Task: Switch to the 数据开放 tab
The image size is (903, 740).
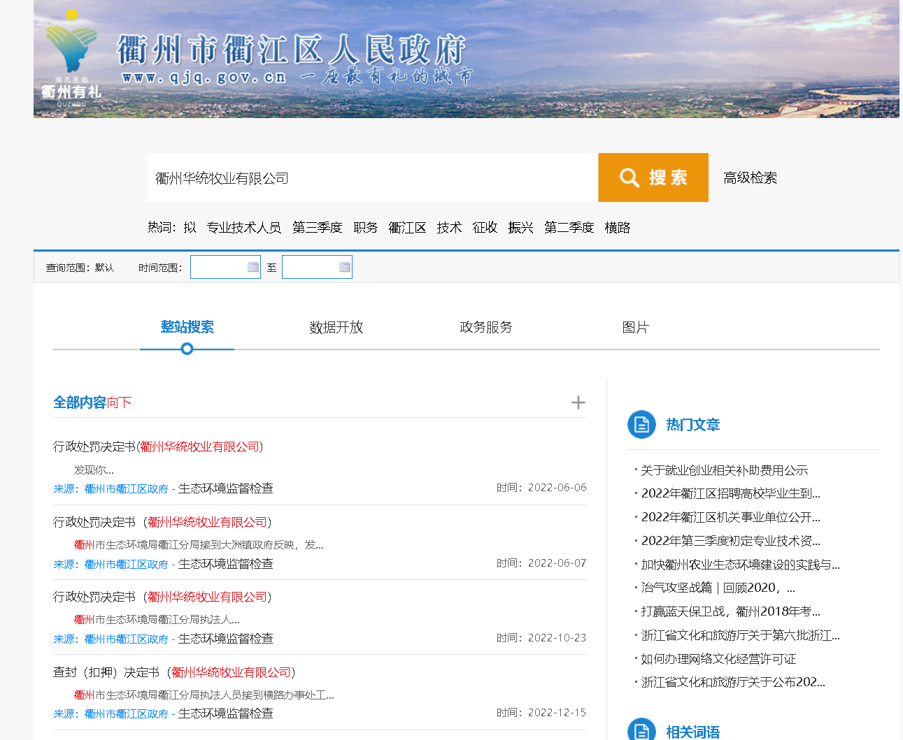Action: pyautogui.click(x=336, y=327)
